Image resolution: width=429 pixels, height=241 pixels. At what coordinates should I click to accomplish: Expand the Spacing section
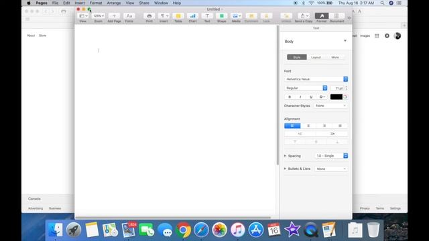pos(285,156)
